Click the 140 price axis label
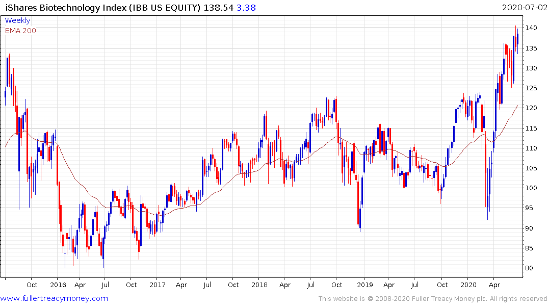The height and width of the screenshot is (306, 548). point(531,28)
